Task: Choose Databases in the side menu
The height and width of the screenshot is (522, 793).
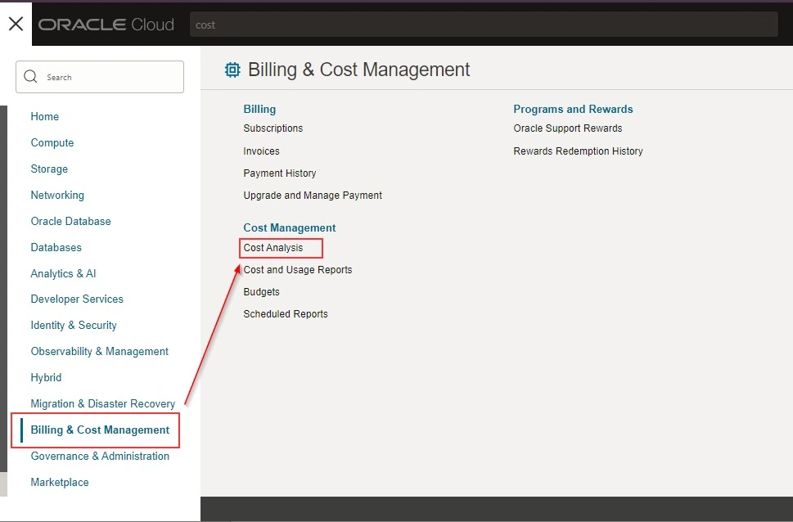Action: point(56,247)
